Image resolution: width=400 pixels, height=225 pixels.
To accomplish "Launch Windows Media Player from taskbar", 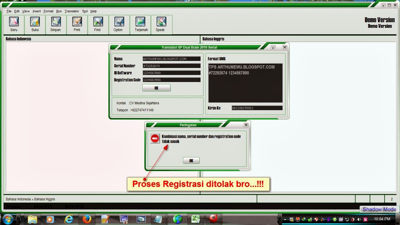I will (50, 219).
